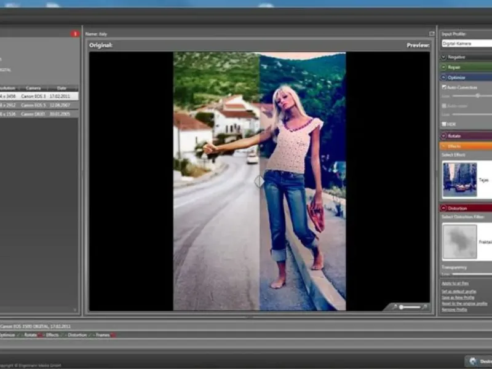Select the file row dated 12.08.2007
Screen dimensions: 492x369
click(x=39, y=105)
